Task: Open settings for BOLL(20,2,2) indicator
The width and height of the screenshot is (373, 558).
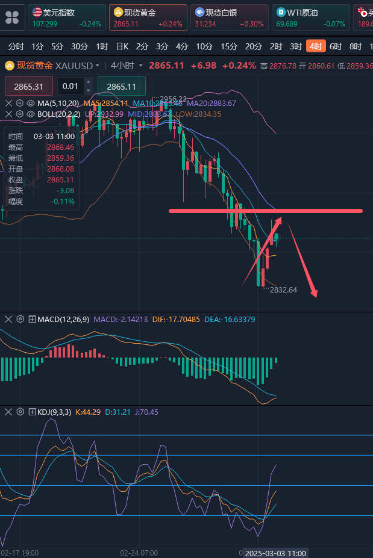Action: point(20,114)
